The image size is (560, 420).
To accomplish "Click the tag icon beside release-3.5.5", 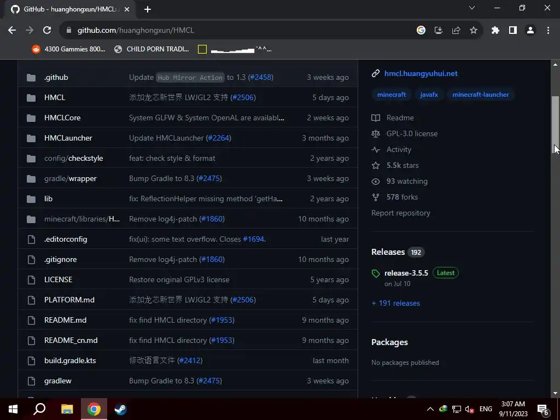I will 376,273.
